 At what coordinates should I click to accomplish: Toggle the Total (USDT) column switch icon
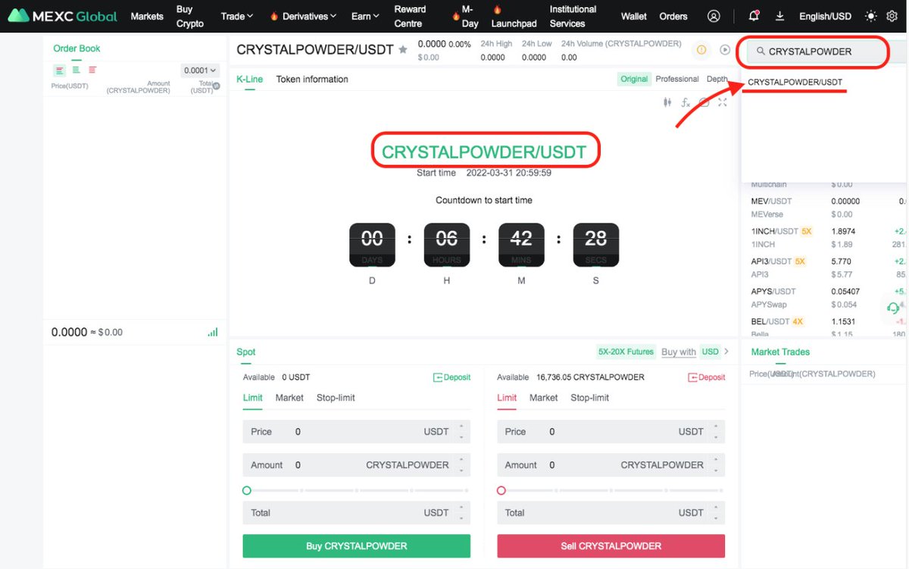click(x=216, y=86)
